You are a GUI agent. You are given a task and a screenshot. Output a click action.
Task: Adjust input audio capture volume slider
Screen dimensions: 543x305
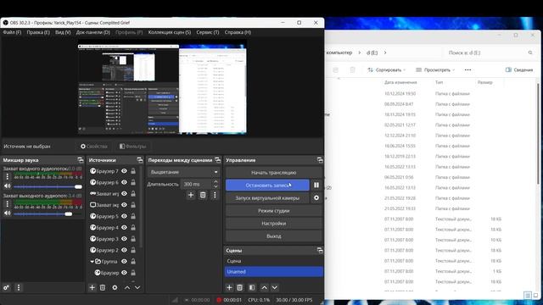pos(48,186)
